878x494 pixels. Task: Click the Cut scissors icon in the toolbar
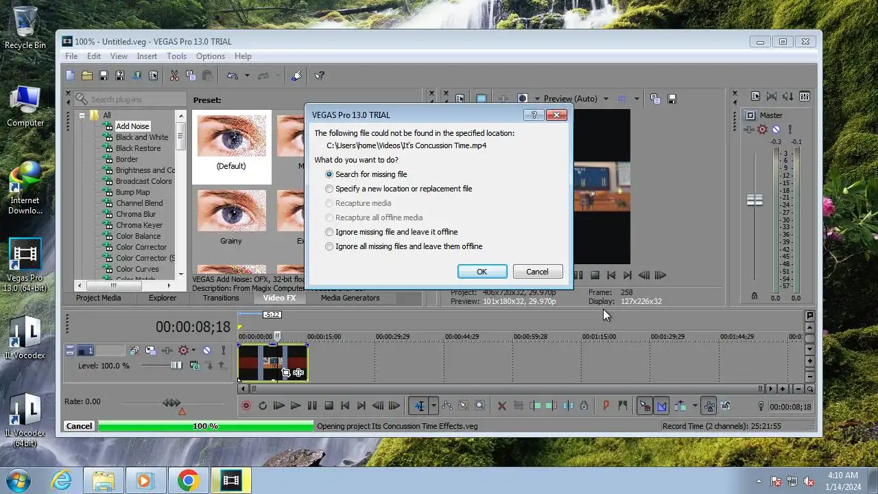coord(174,75)
